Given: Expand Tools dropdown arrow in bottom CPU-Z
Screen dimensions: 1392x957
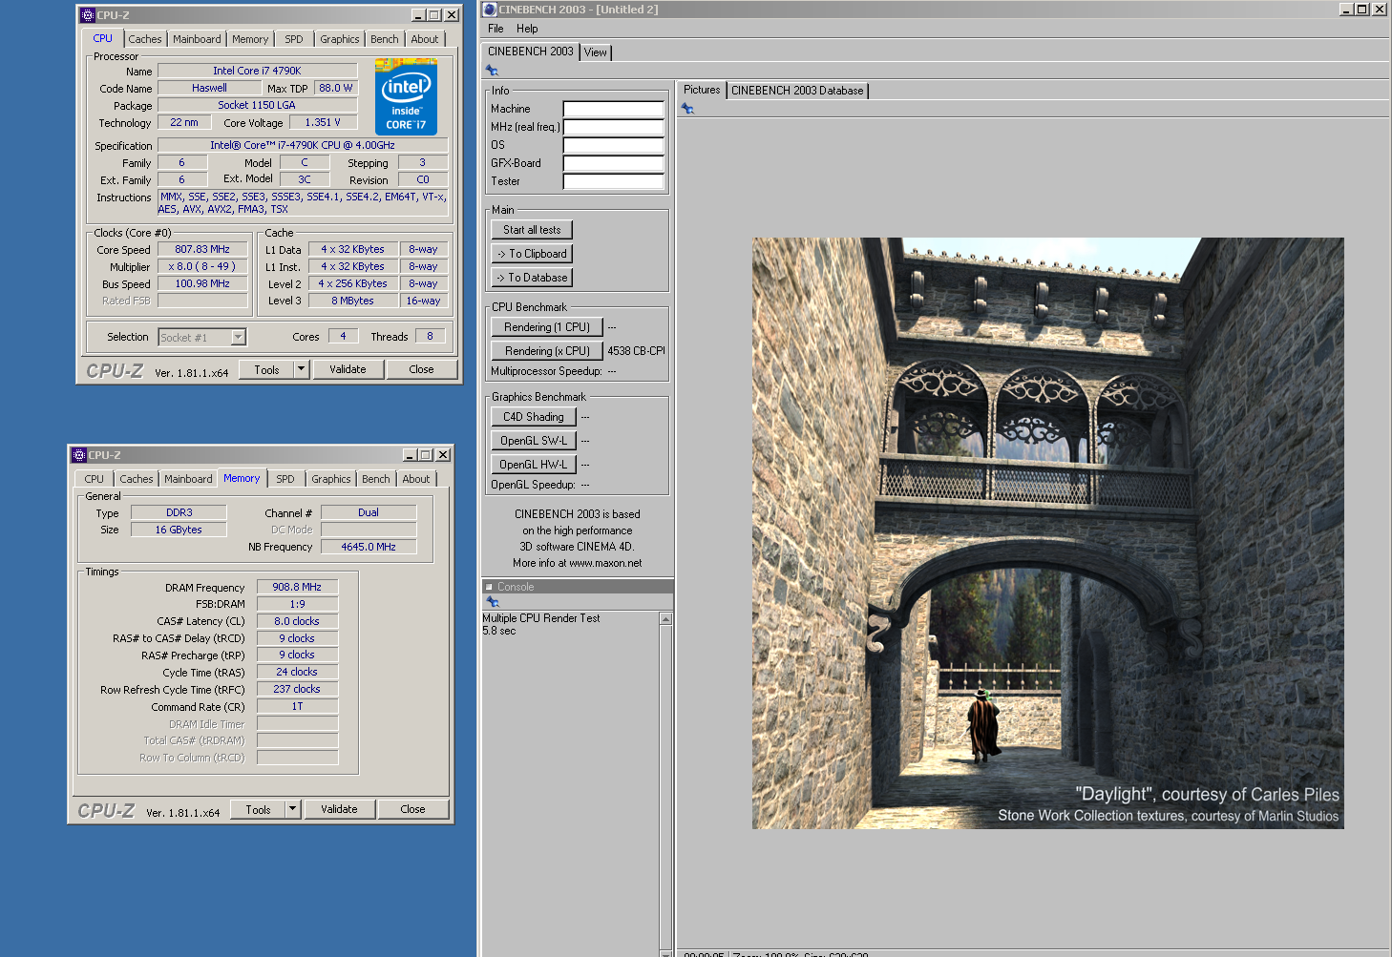Looking at the screenshot, I should (x=292, y=809).
